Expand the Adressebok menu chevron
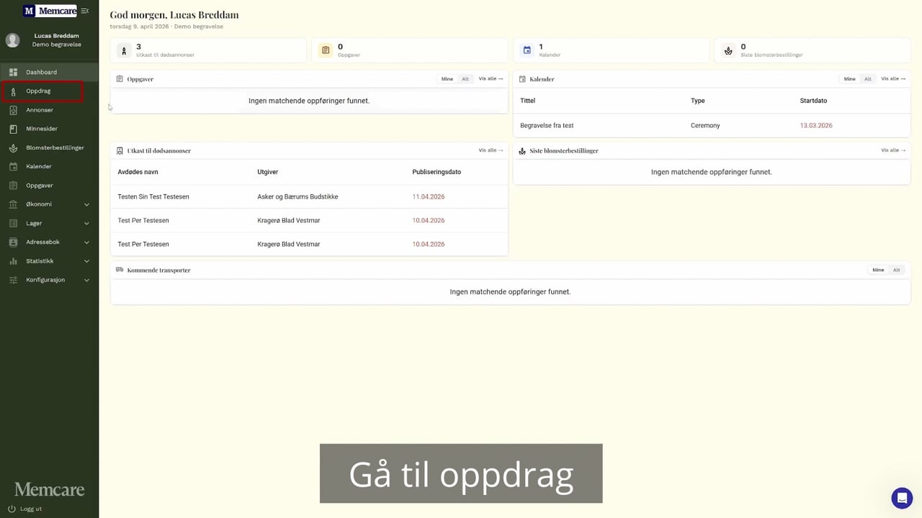Image resolution: width=922 pixels, height=518 pixels. coord(86,242)
